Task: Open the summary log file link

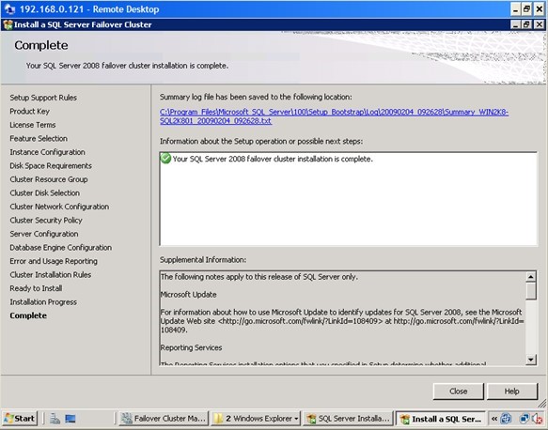Action: (334, 116)
